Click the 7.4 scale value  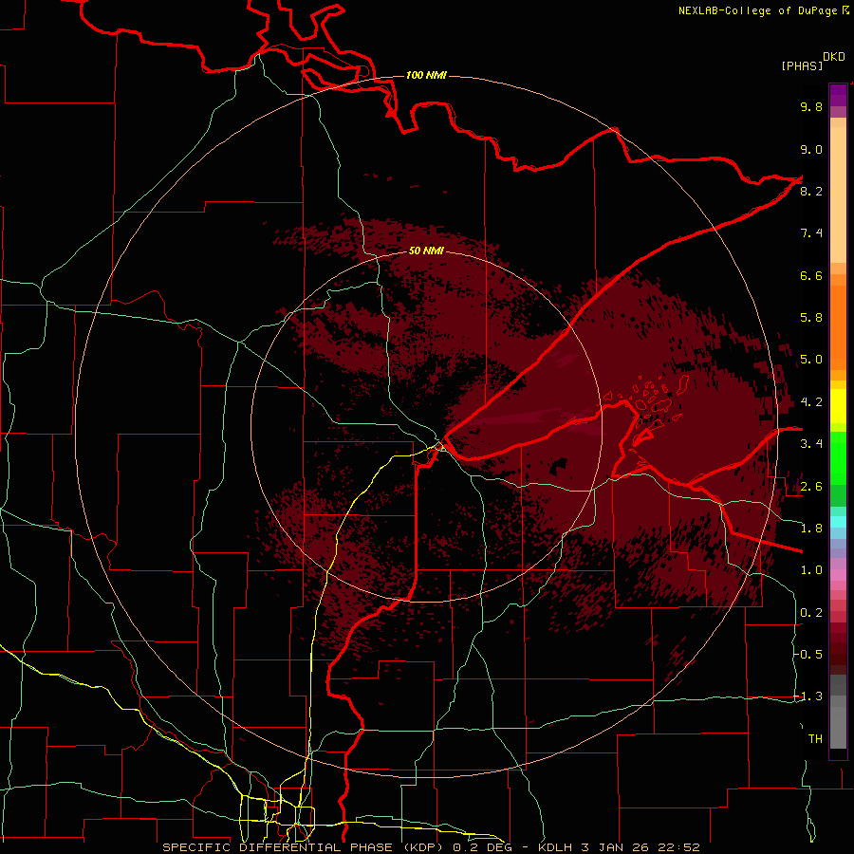811,233
